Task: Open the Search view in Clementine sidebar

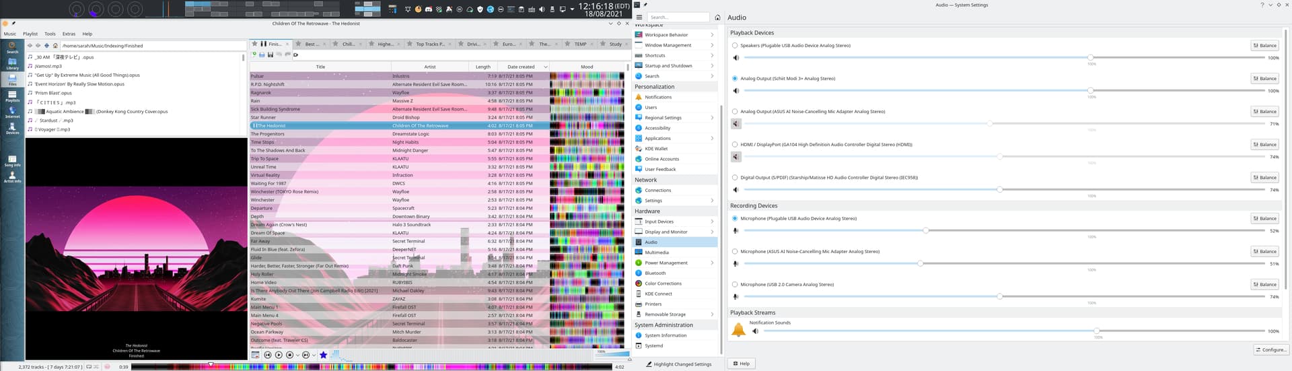Action: click(12, 47)
